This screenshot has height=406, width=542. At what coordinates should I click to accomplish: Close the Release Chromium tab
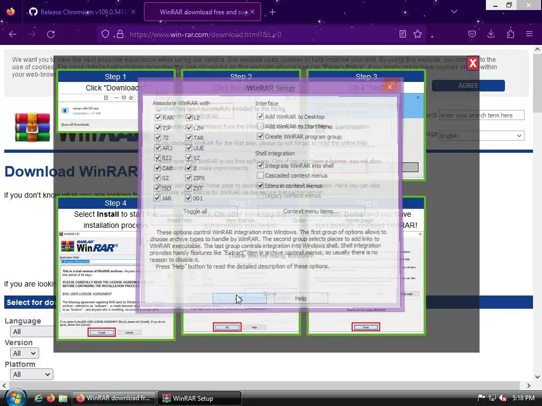point(133,12)
